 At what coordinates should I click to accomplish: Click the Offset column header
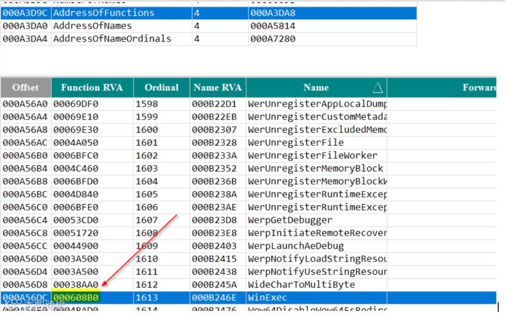(x=26, y=87)
